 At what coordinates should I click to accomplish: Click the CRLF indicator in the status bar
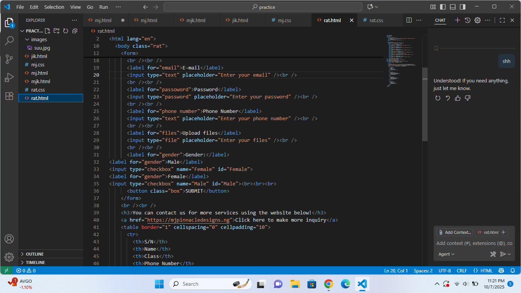pyautogui.click(x=462, y=270)
